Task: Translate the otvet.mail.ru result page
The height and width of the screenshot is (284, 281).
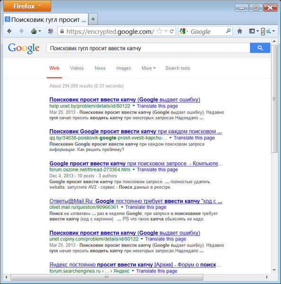Action: tap(146, 207)
